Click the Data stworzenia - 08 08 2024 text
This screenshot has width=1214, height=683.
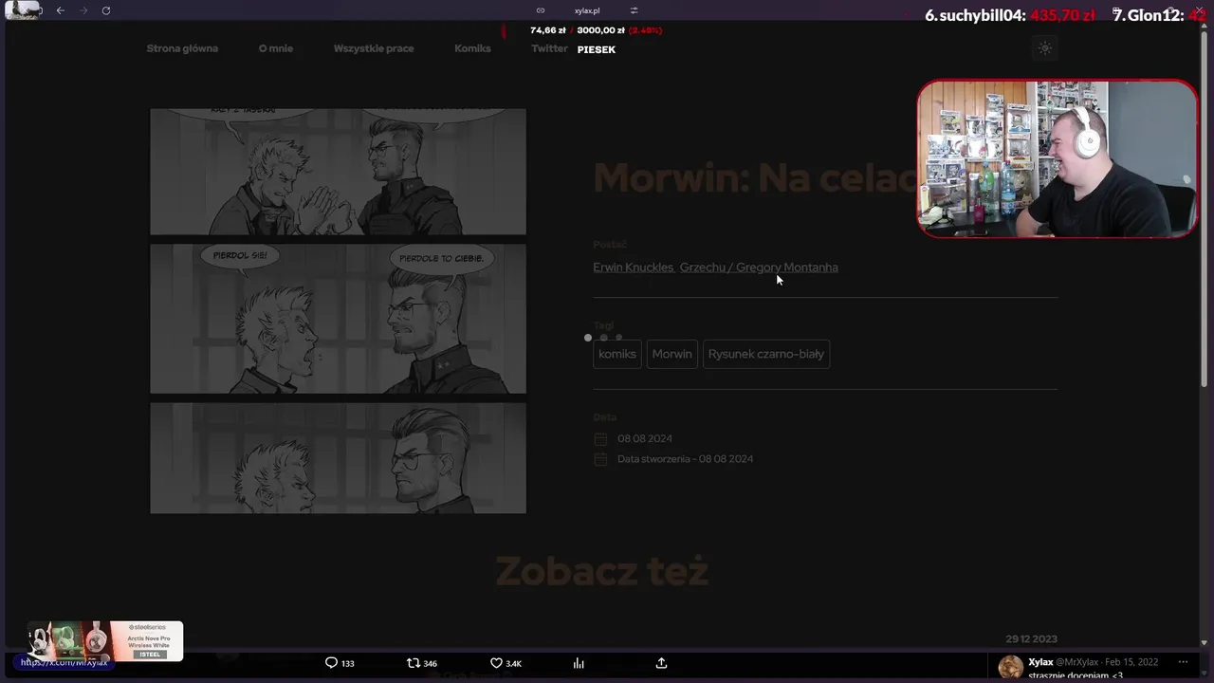(685, 459)
